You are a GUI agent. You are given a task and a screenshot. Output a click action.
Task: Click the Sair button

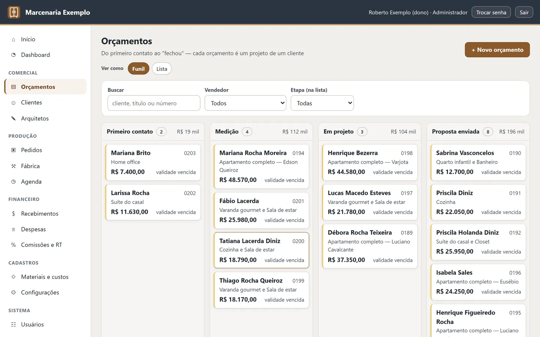click(524, 12)
